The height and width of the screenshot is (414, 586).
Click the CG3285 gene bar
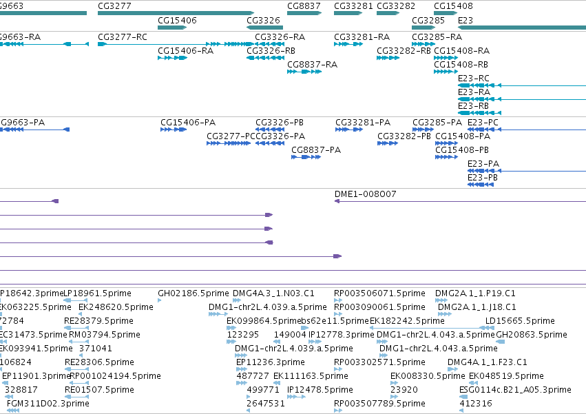[423, 28]
